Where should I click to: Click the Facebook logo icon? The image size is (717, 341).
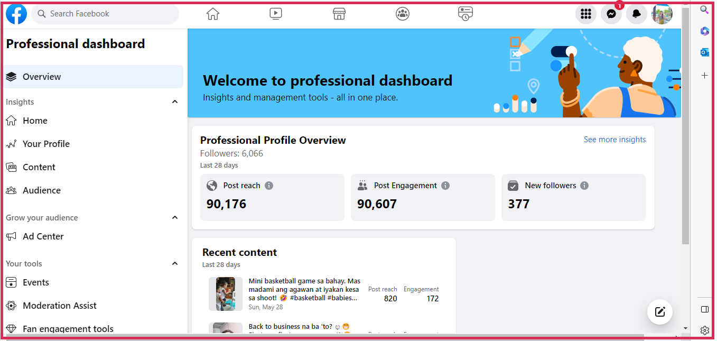point(16,14)
